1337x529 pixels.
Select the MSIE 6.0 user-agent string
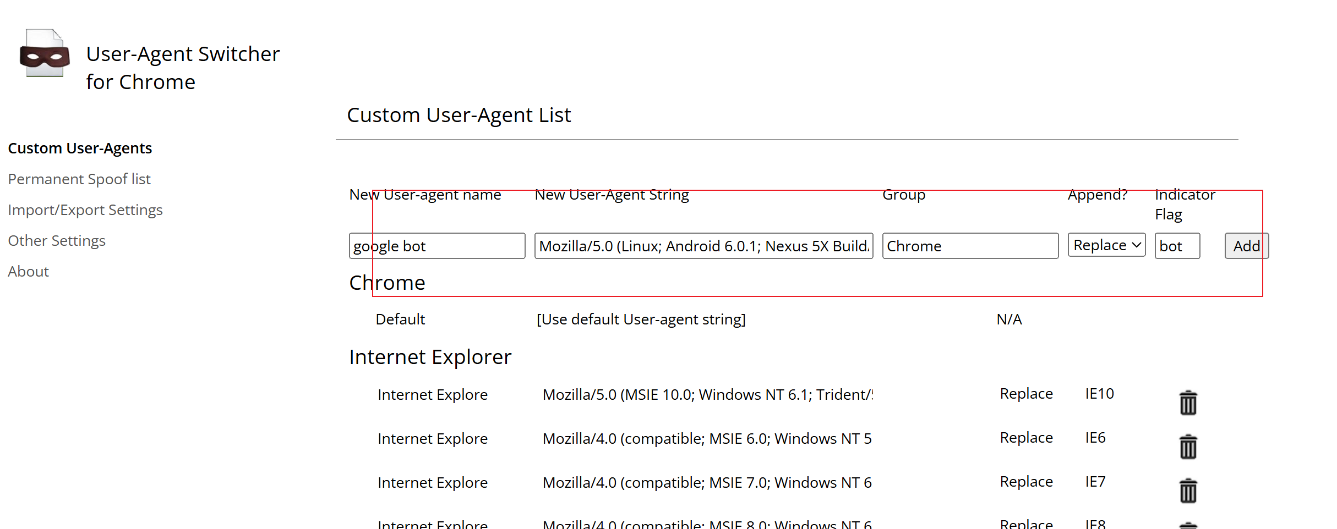click(x=707, y=439)
